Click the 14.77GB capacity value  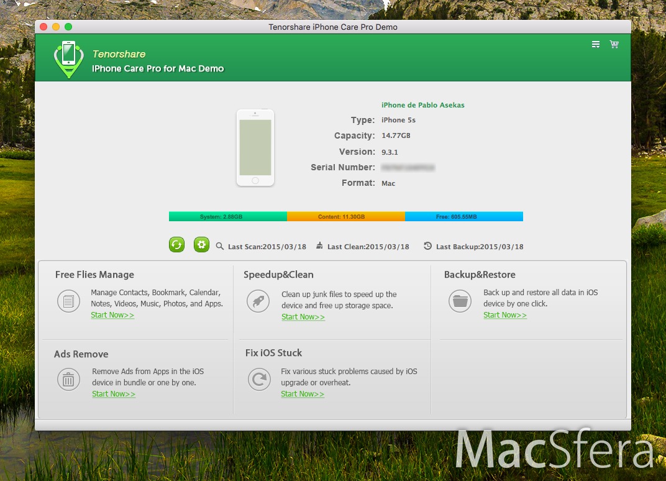coord(396,135)
